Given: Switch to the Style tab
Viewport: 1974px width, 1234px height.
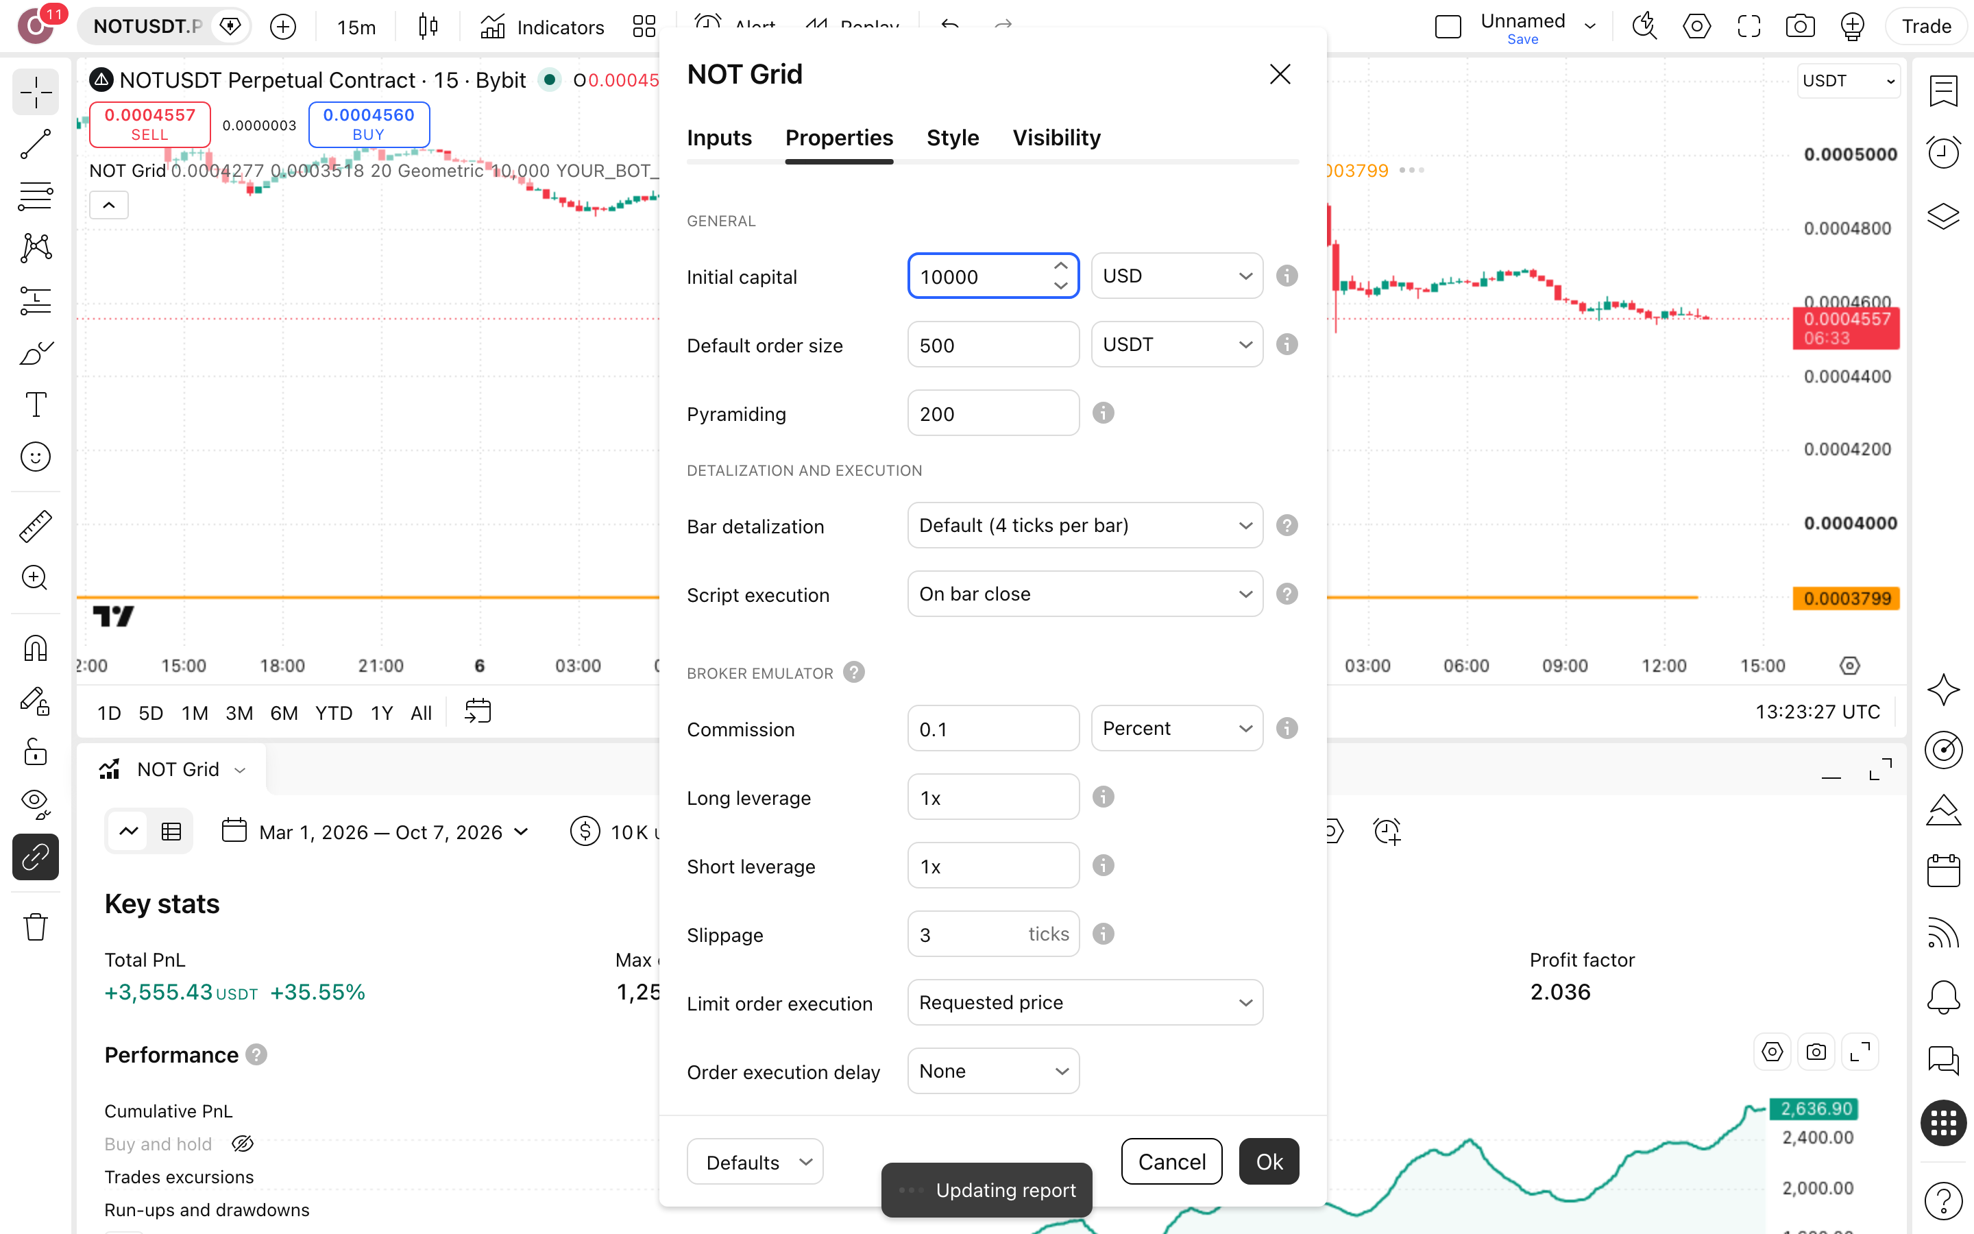Looking at the screenshot, I should [952, 138].
